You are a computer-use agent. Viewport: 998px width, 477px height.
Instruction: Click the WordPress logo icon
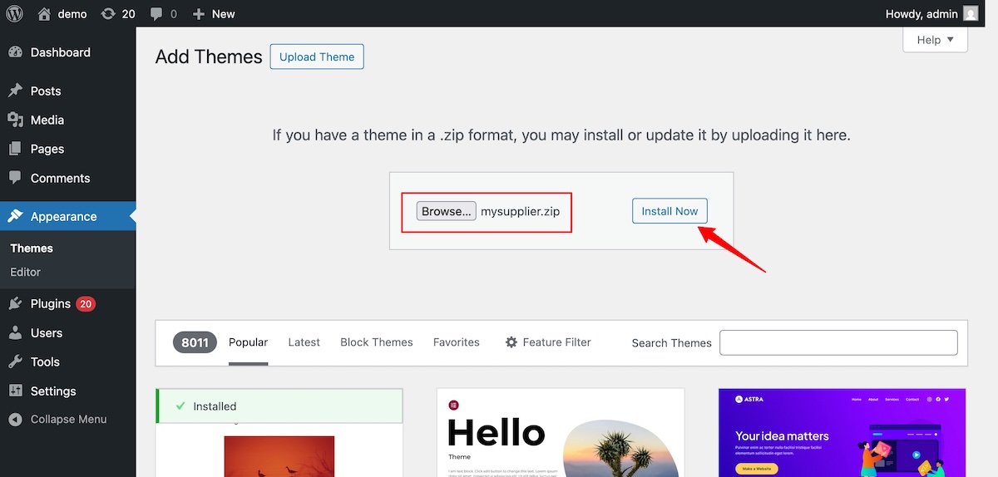pyautogui.click(x=15, y=13)
